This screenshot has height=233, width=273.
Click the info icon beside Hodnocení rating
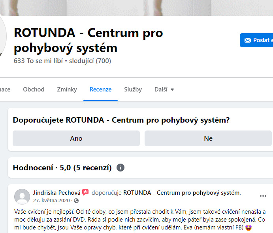(120, 168)
